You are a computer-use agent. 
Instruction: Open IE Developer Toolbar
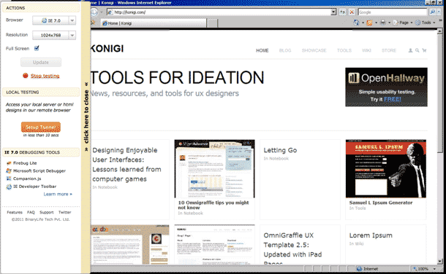pyautogui.click(x=34, y=187)
